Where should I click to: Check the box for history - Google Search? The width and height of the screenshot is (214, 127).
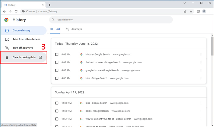tap(57, 55)
